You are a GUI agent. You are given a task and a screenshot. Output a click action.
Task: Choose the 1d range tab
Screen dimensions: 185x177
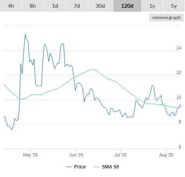pyautogui.click(x=55, y=6)
